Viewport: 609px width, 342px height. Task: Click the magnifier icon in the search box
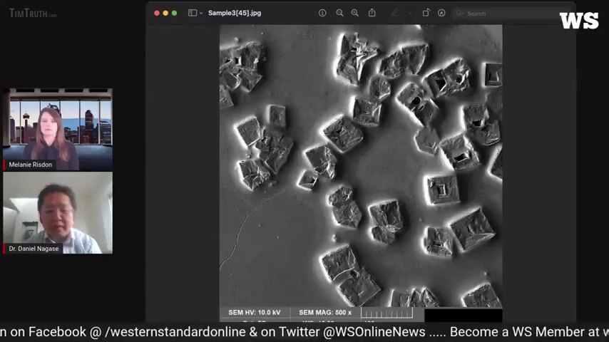pos(461,13)
